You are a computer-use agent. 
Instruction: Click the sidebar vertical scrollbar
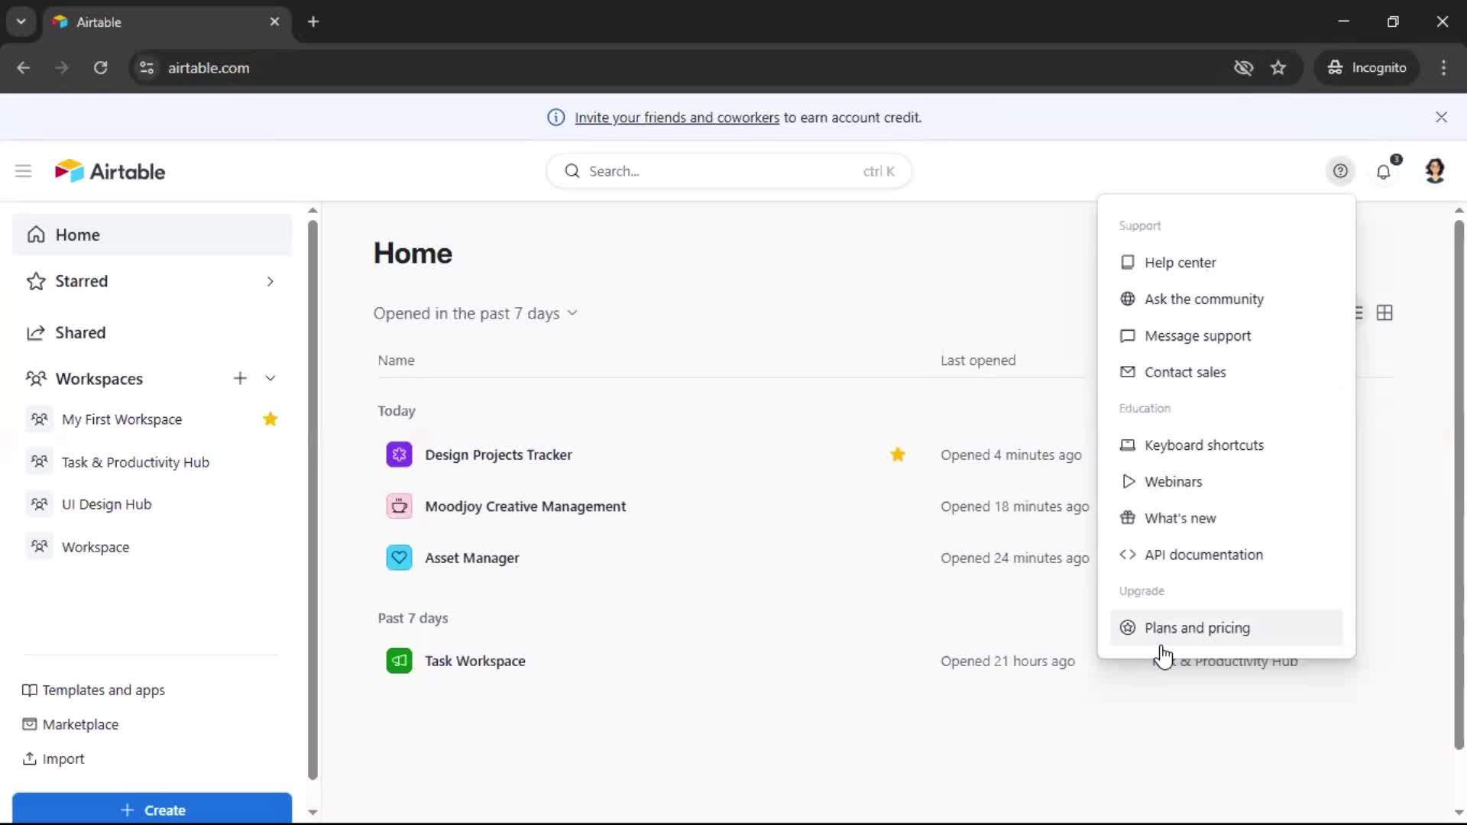coord(313,500)
